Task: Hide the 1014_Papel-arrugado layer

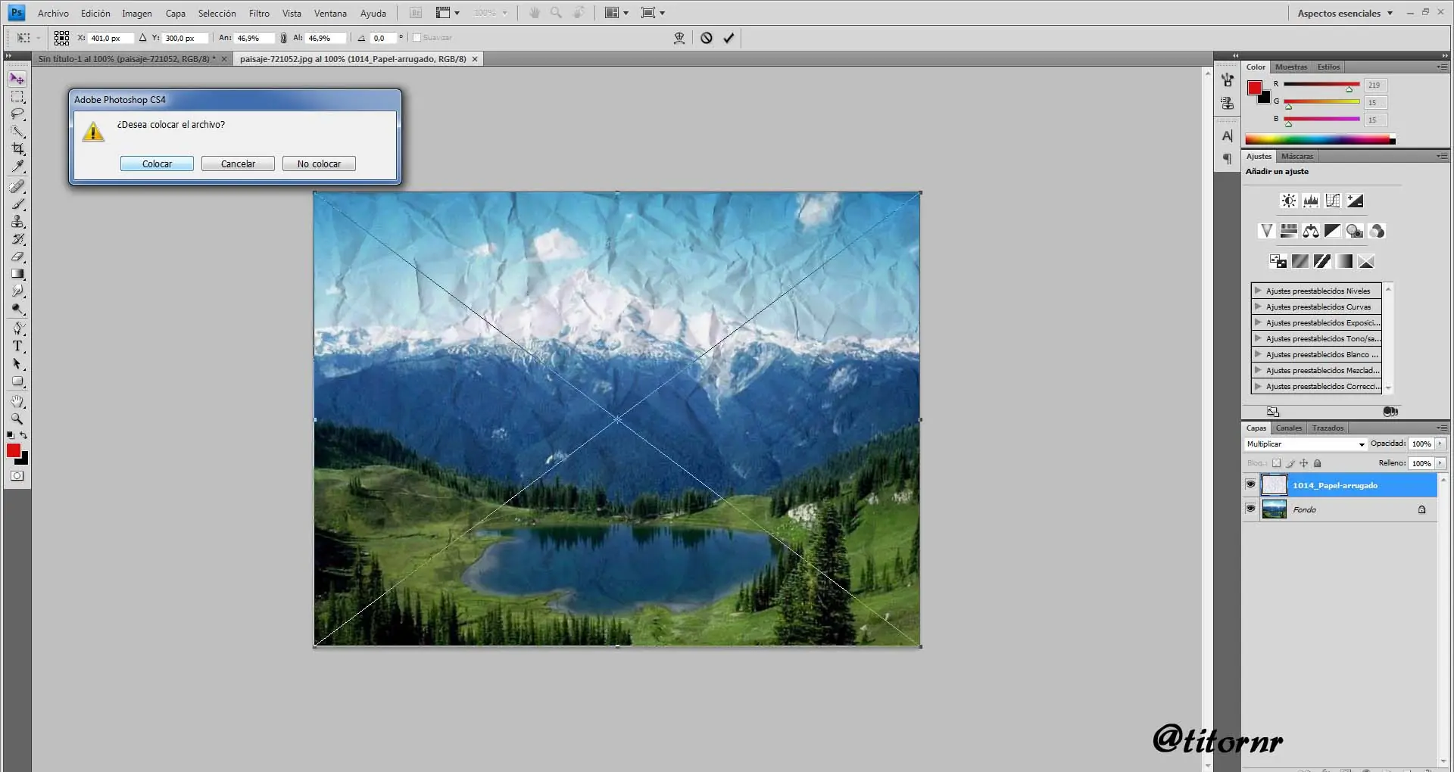Action: (1250, 484)
